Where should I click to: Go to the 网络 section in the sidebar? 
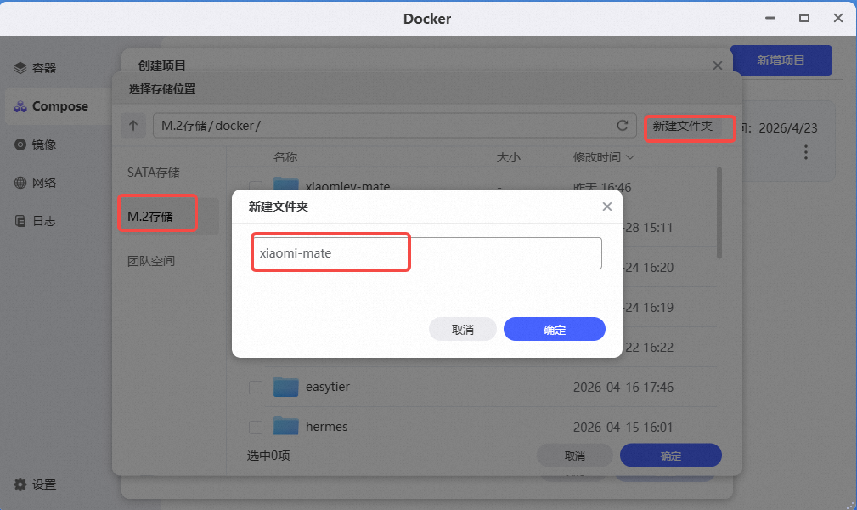click(35, 183)
